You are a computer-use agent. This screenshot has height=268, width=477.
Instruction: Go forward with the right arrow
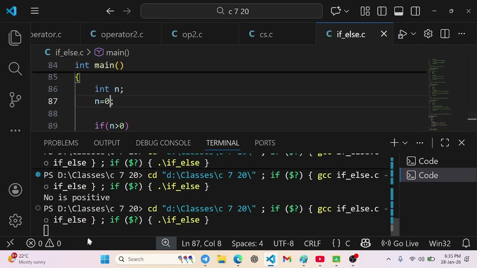[127, 11]
